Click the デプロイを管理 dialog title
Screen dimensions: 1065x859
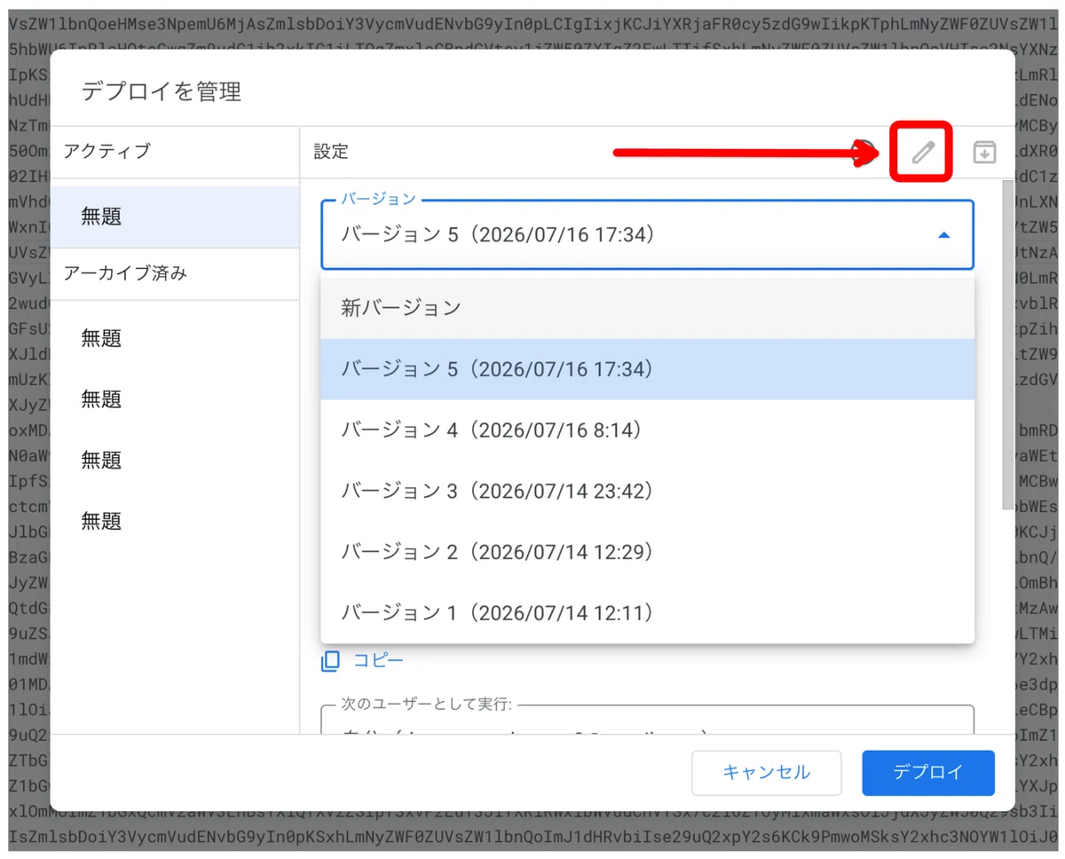162,91
